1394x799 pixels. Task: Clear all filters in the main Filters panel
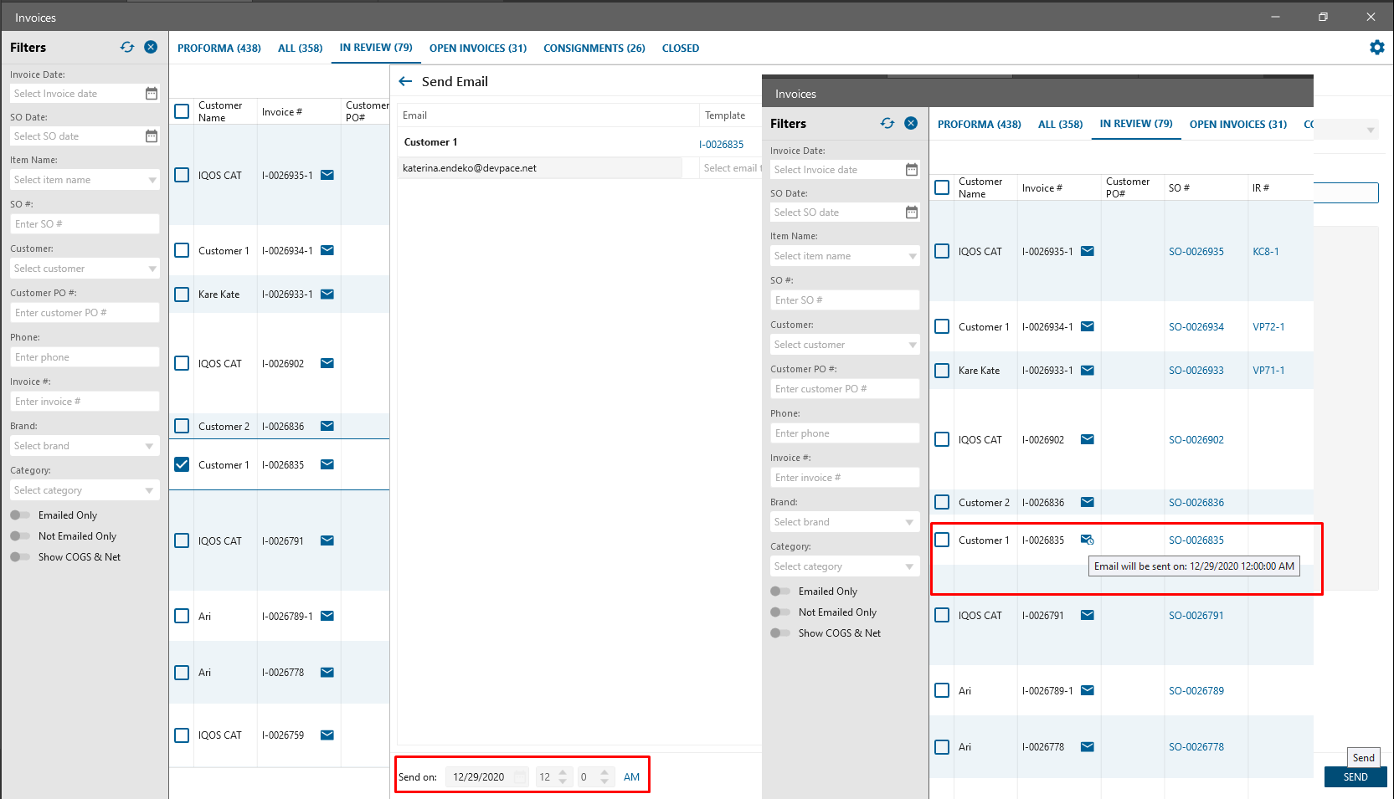coord(151,48)
